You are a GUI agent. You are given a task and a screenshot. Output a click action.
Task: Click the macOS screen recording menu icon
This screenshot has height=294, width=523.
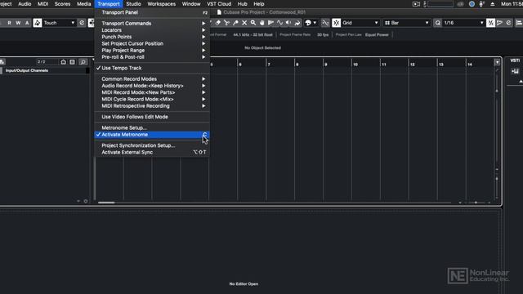[x=416, y=4]
